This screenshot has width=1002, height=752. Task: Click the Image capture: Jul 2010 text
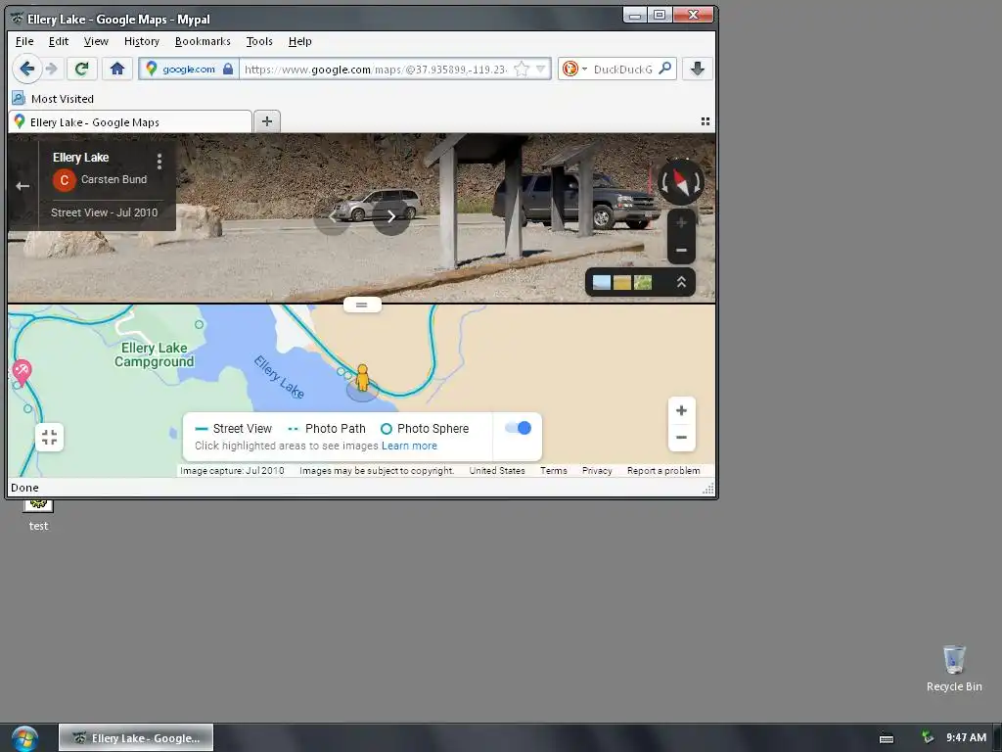232,471
